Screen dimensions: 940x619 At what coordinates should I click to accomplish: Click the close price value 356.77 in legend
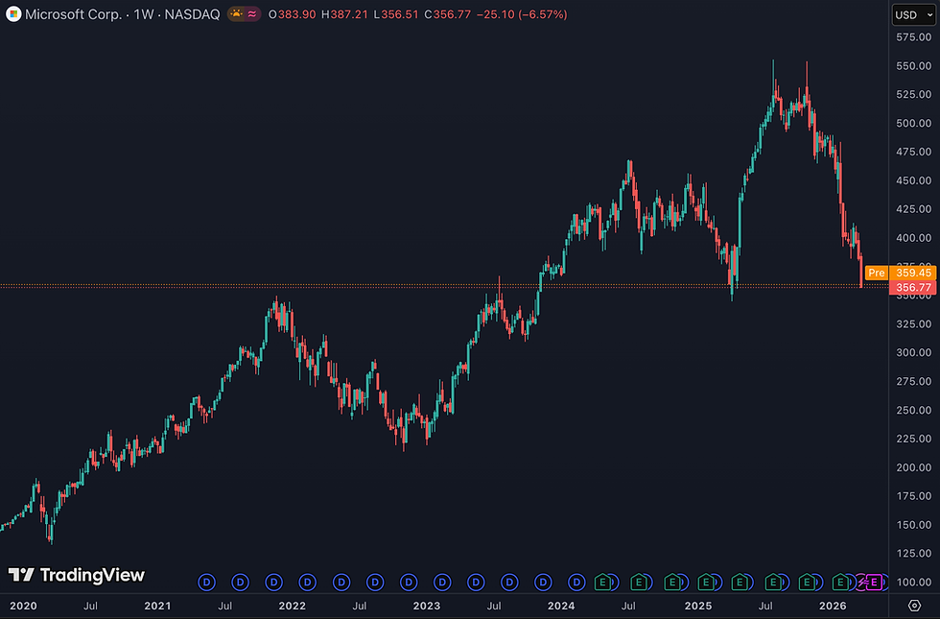(x=452, y=14)
